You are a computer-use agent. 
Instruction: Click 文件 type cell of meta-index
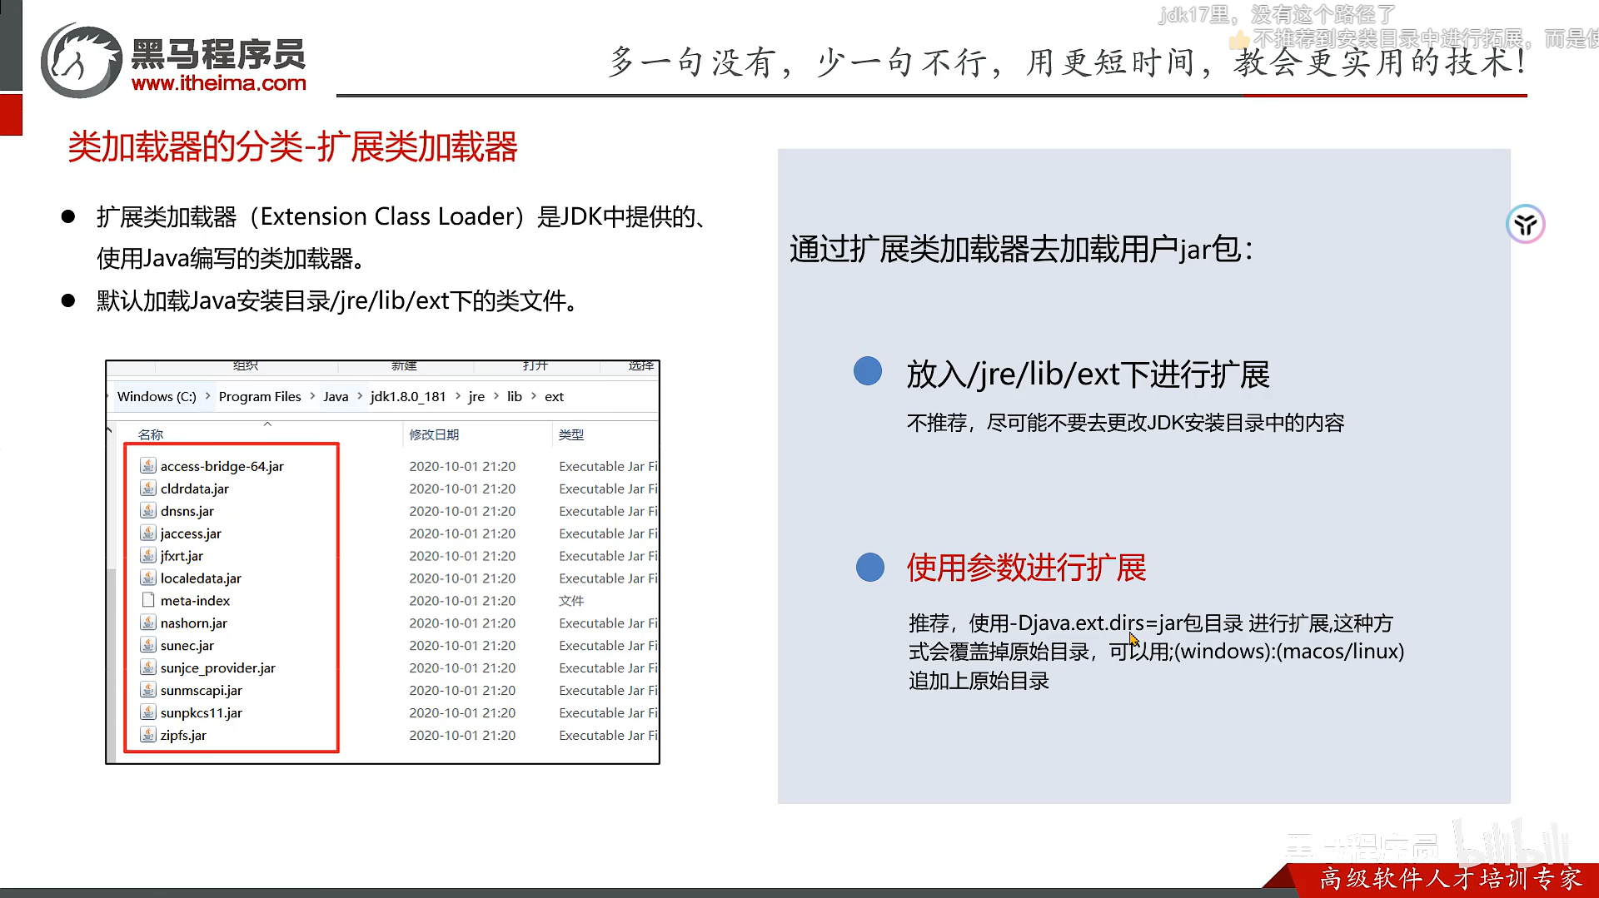click(x=571, y=601)
